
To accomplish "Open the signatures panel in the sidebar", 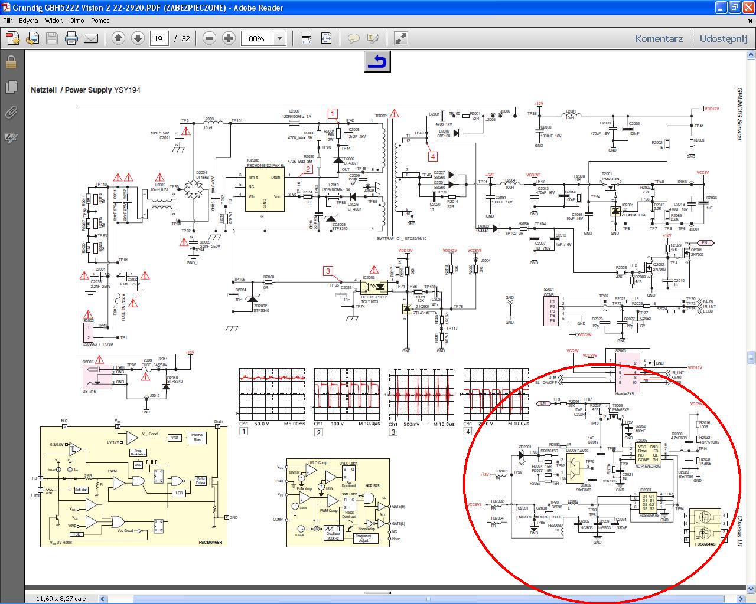I will [x=11, y=138].
